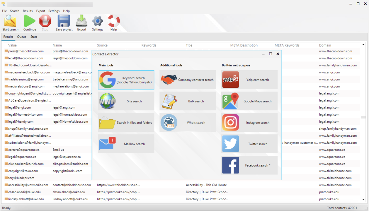
Task: Switch to the Results tab
Action: [x=8, y=37]
